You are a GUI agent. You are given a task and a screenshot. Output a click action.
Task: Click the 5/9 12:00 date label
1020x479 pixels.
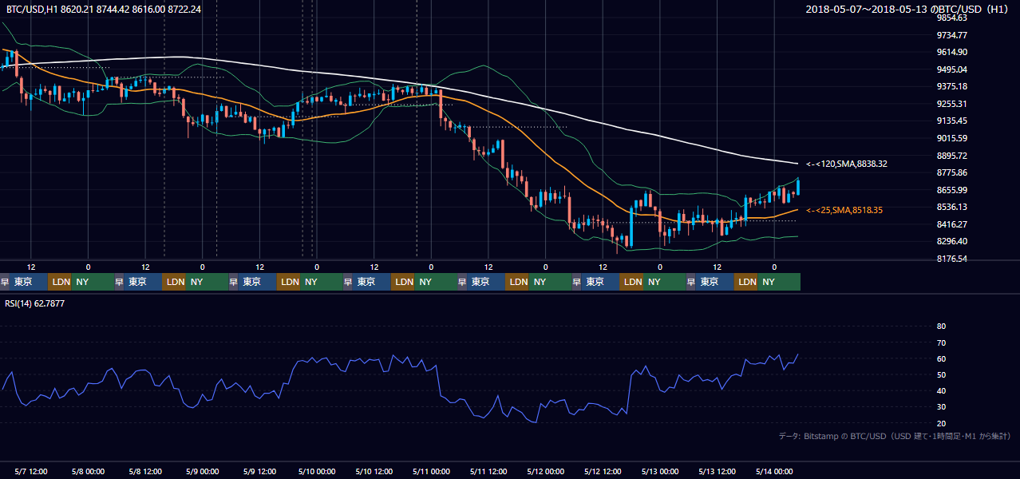[x=260, y=471]
